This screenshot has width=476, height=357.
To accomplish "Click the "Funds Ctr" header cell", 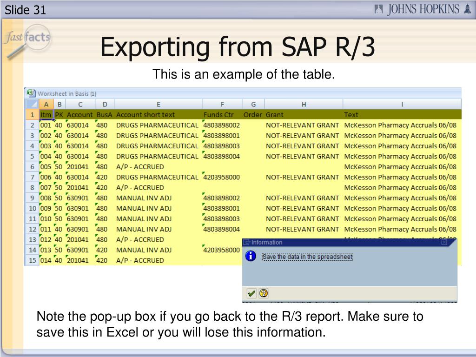I will (222, 115).
